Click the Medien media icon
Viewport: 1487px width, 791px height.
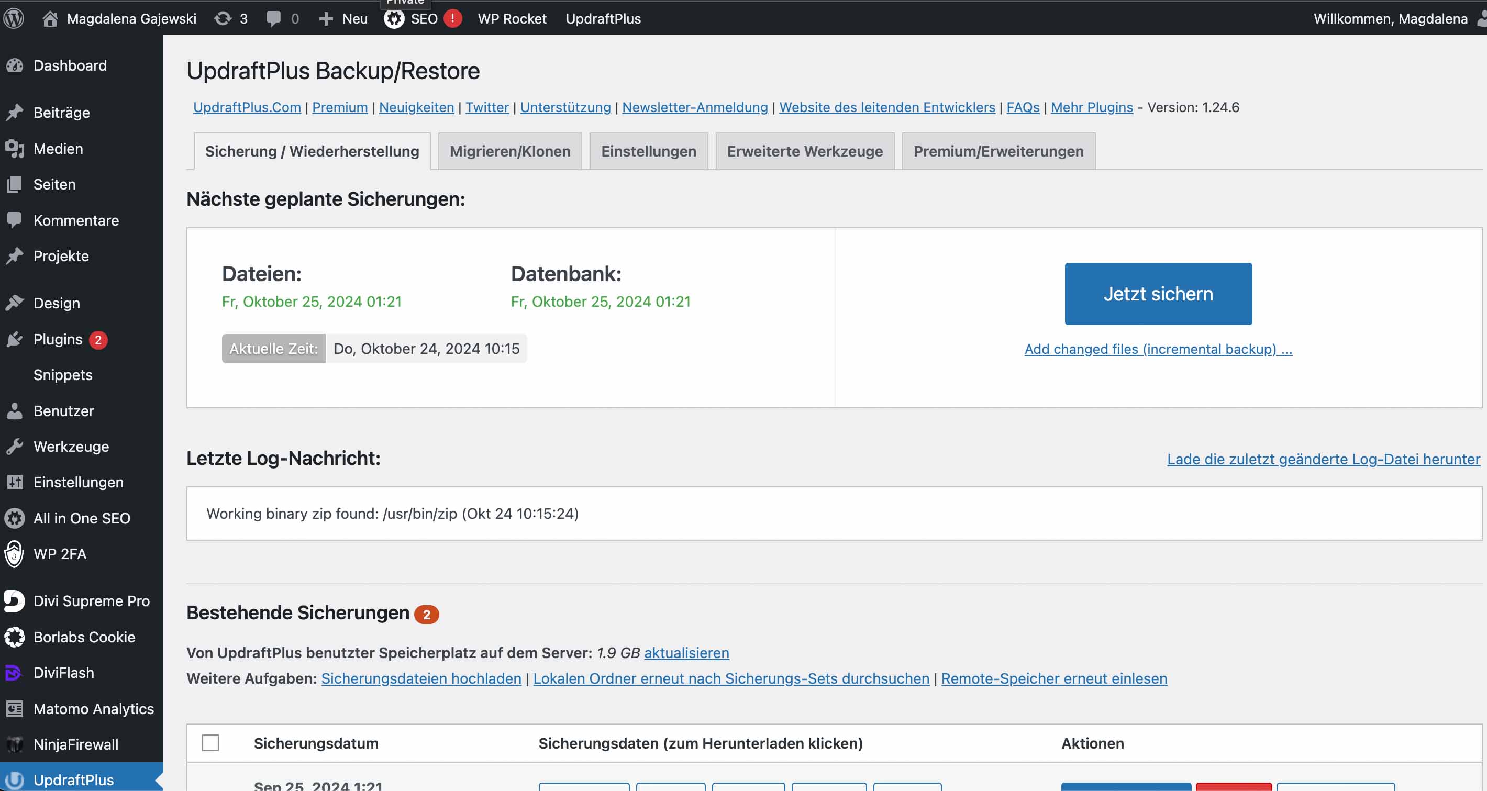point(15,149)
